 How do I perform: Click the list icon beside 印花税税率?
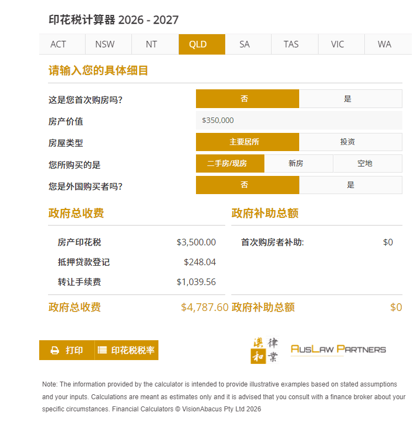point(102,350)
